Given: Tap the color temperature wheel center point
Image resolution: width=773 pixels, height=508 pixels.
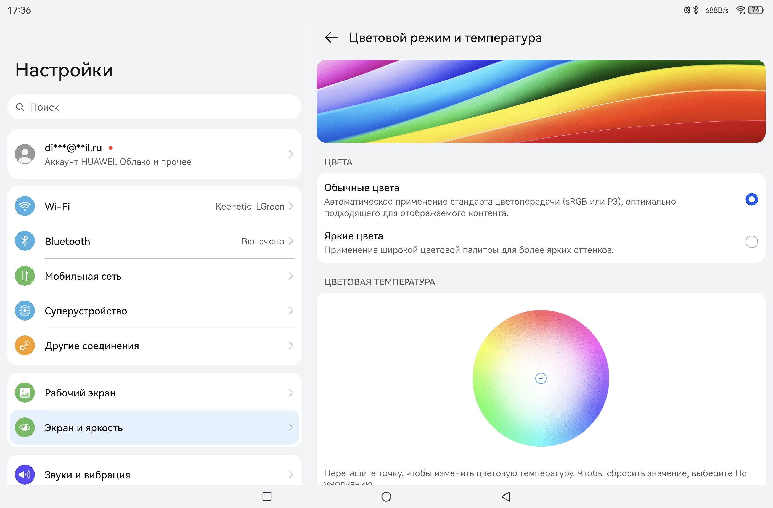Looking at the screenshot, I should tap(541, 379).
